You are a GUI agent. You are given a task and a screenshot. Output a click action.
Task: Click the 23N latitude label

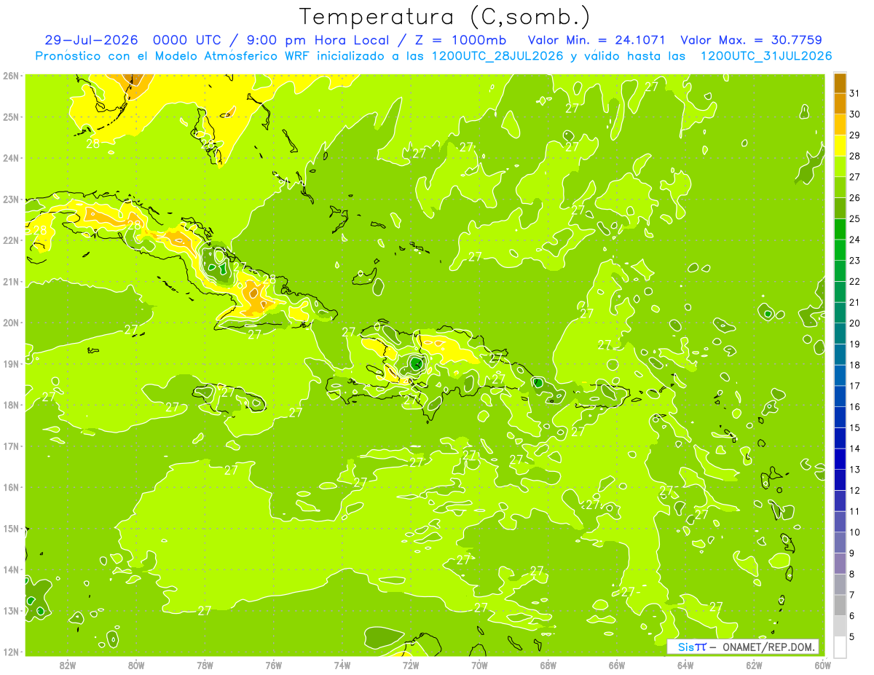(10, 199)
